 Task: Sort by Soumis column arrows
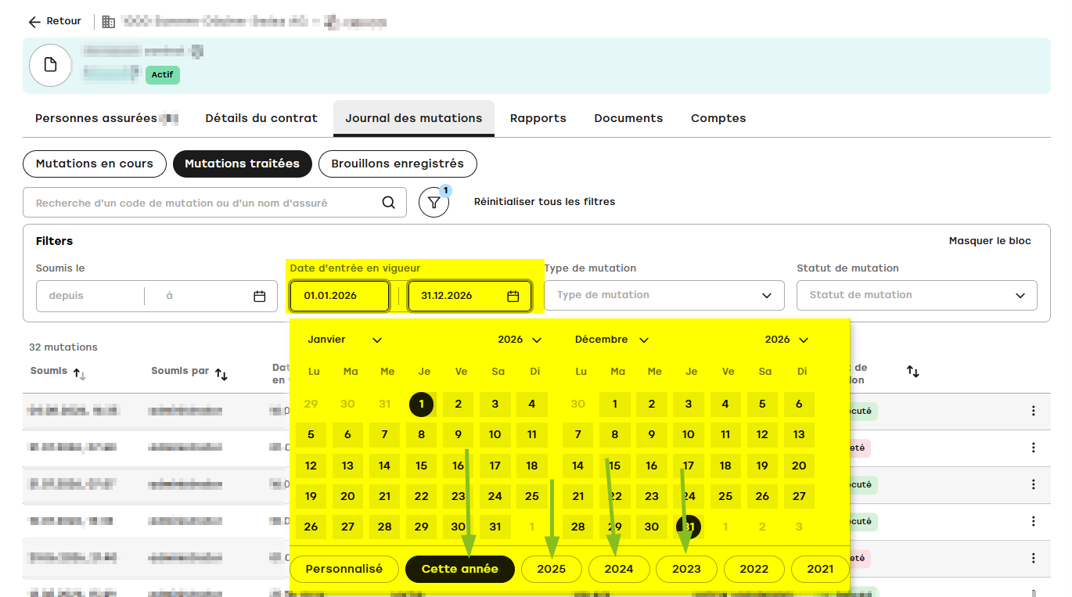click(80, 374)
